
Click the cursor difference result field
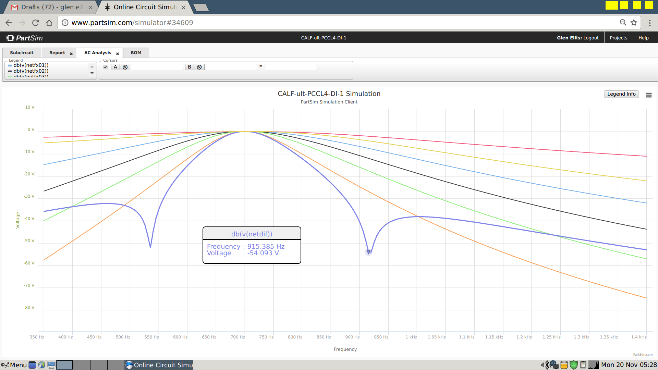point(291,67)
